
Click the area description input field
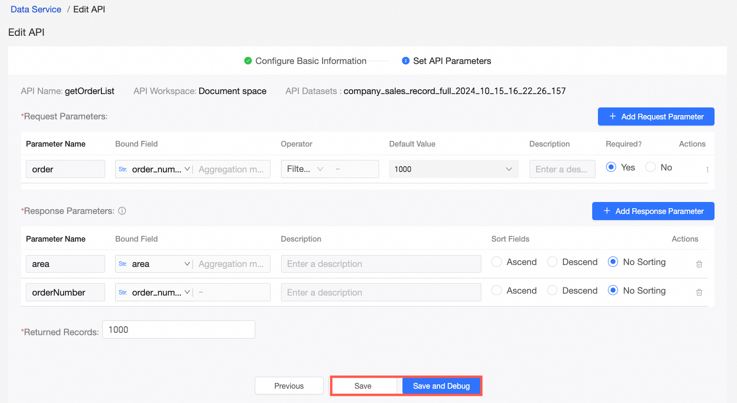(x=380, y=264)
